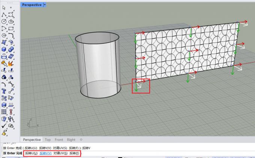Open the Perspective viewport title dropdown arrow

point(45,5)
